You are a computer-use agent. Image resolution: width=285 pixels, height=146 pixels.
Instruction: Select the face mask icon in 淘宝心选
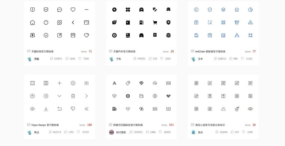pyautogui.click(x=250, y=109)
